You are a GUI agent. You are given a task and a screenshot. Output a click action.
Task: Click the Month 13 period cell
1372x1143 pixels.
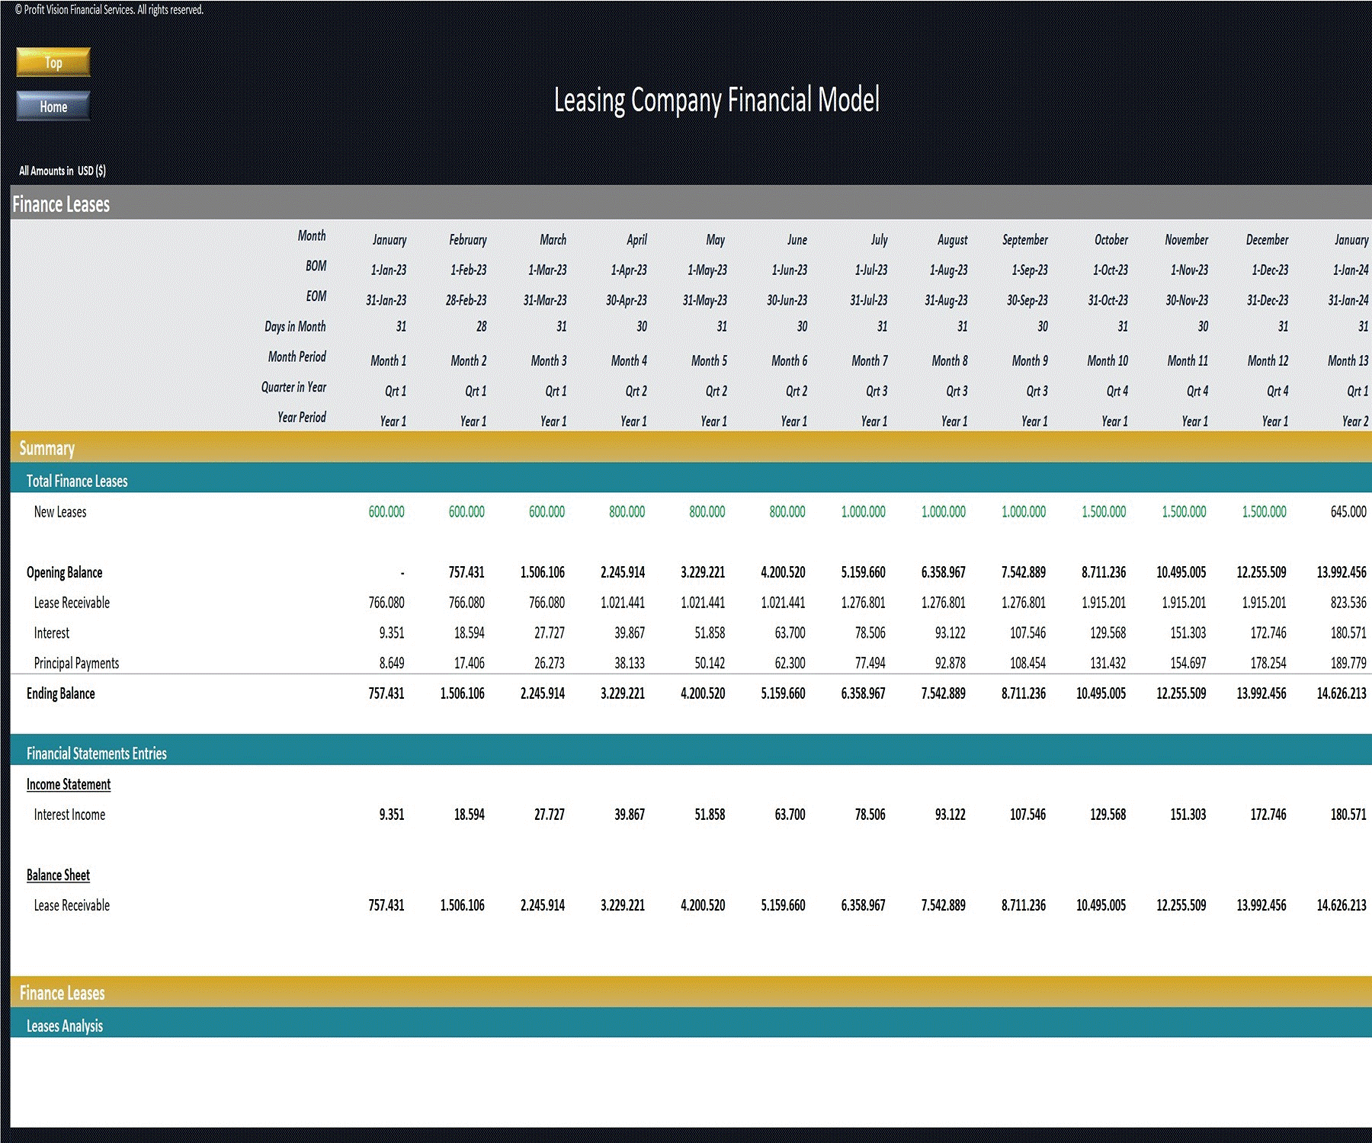[x=1348, y=360]
